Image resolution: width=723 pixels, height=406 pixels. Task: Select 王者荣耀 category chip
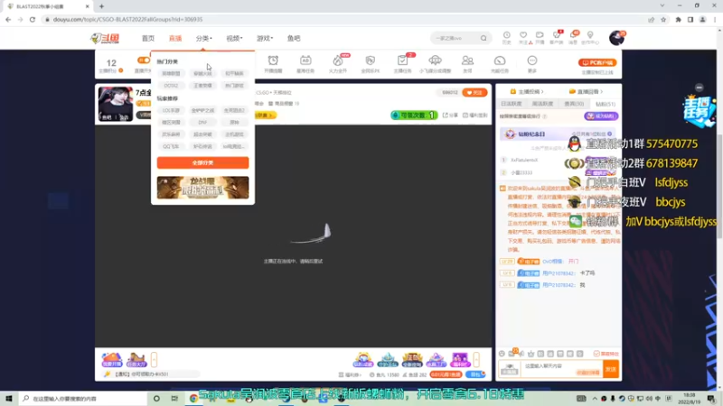point(202,85)
